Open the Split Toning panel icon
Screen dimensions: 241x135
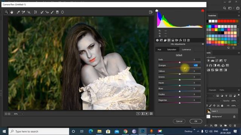tap(173, 40)
